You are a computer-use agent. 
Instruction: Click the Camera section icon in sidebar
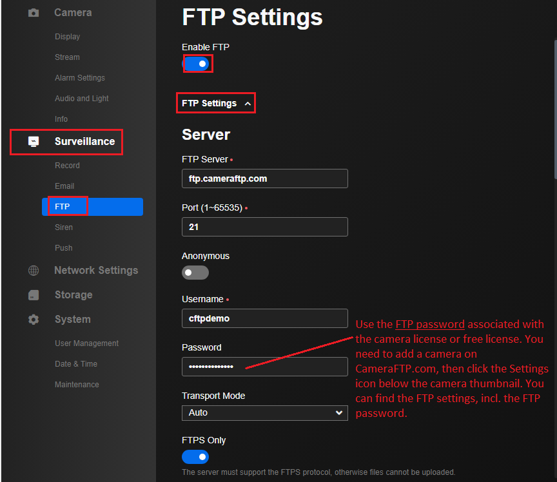(x=34, y=13)
